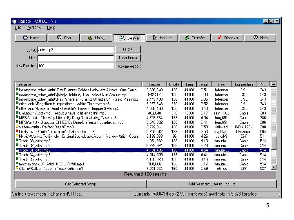Image resolution: width=294 pixels, height=220 pixels.
Task: Sort results by Connection column
Action: tap(244, 84)
